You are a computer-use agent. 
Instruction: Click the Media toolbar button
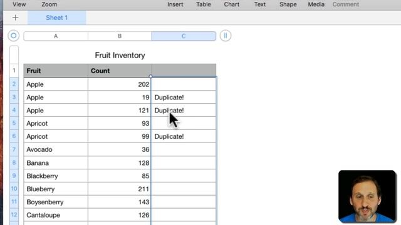click(x=316, y=4)
